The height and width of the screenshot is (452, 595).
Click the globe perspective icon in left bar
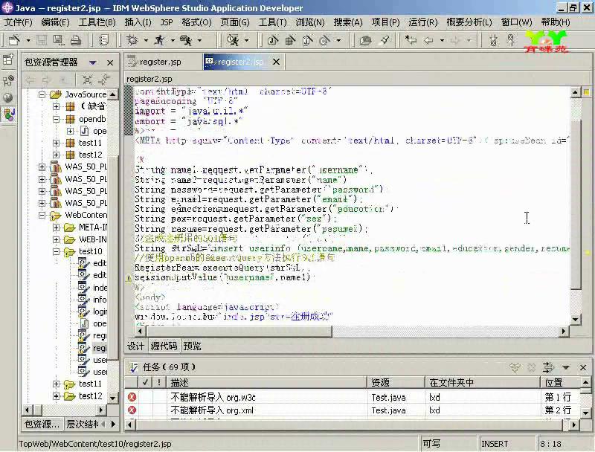coord(8,97)
